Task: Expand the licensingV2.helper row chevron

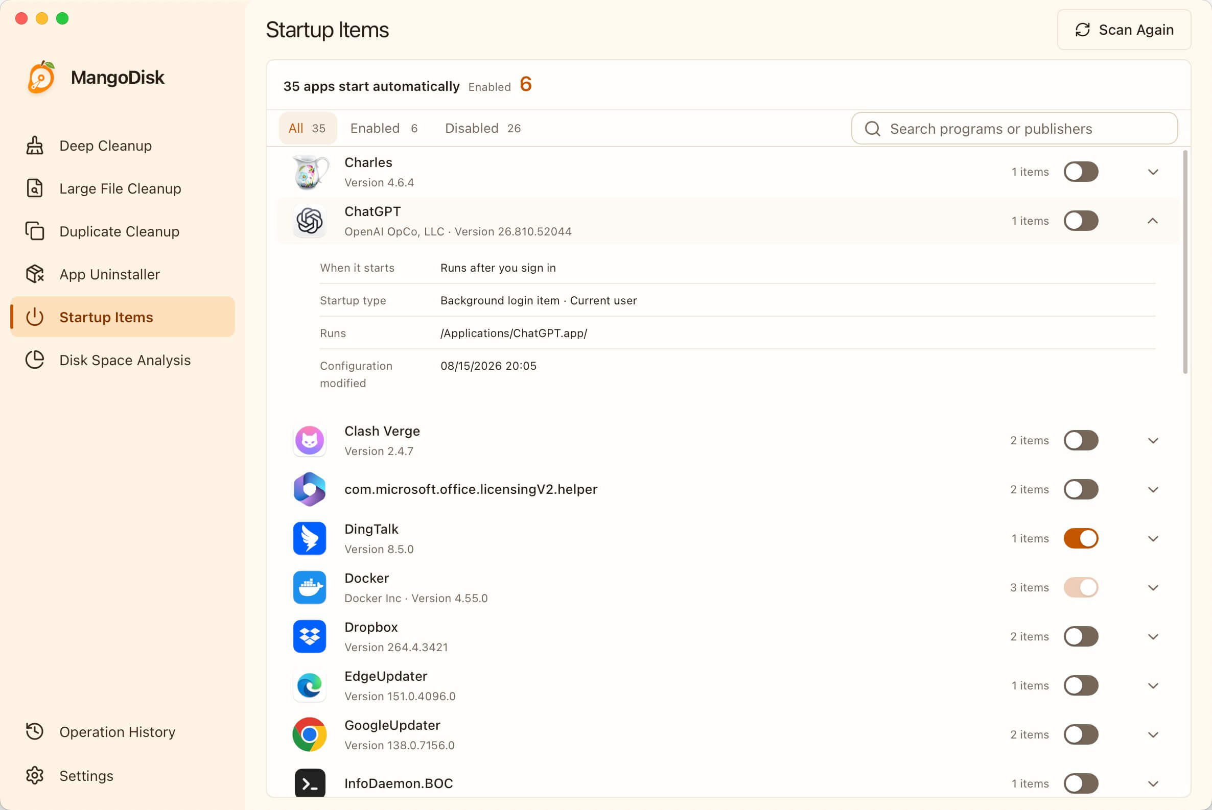Action: (x=1153, y=490)
